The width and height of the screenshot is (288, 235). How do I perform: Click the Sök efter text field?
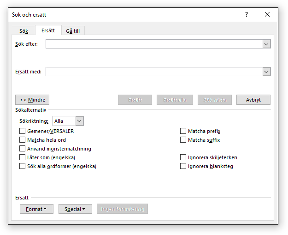(154, 44)
